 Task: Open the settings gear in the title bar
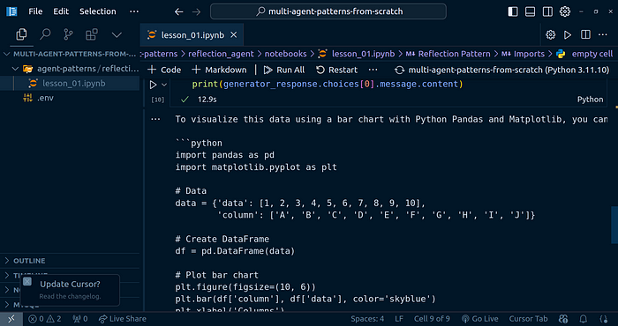[565, 11]
